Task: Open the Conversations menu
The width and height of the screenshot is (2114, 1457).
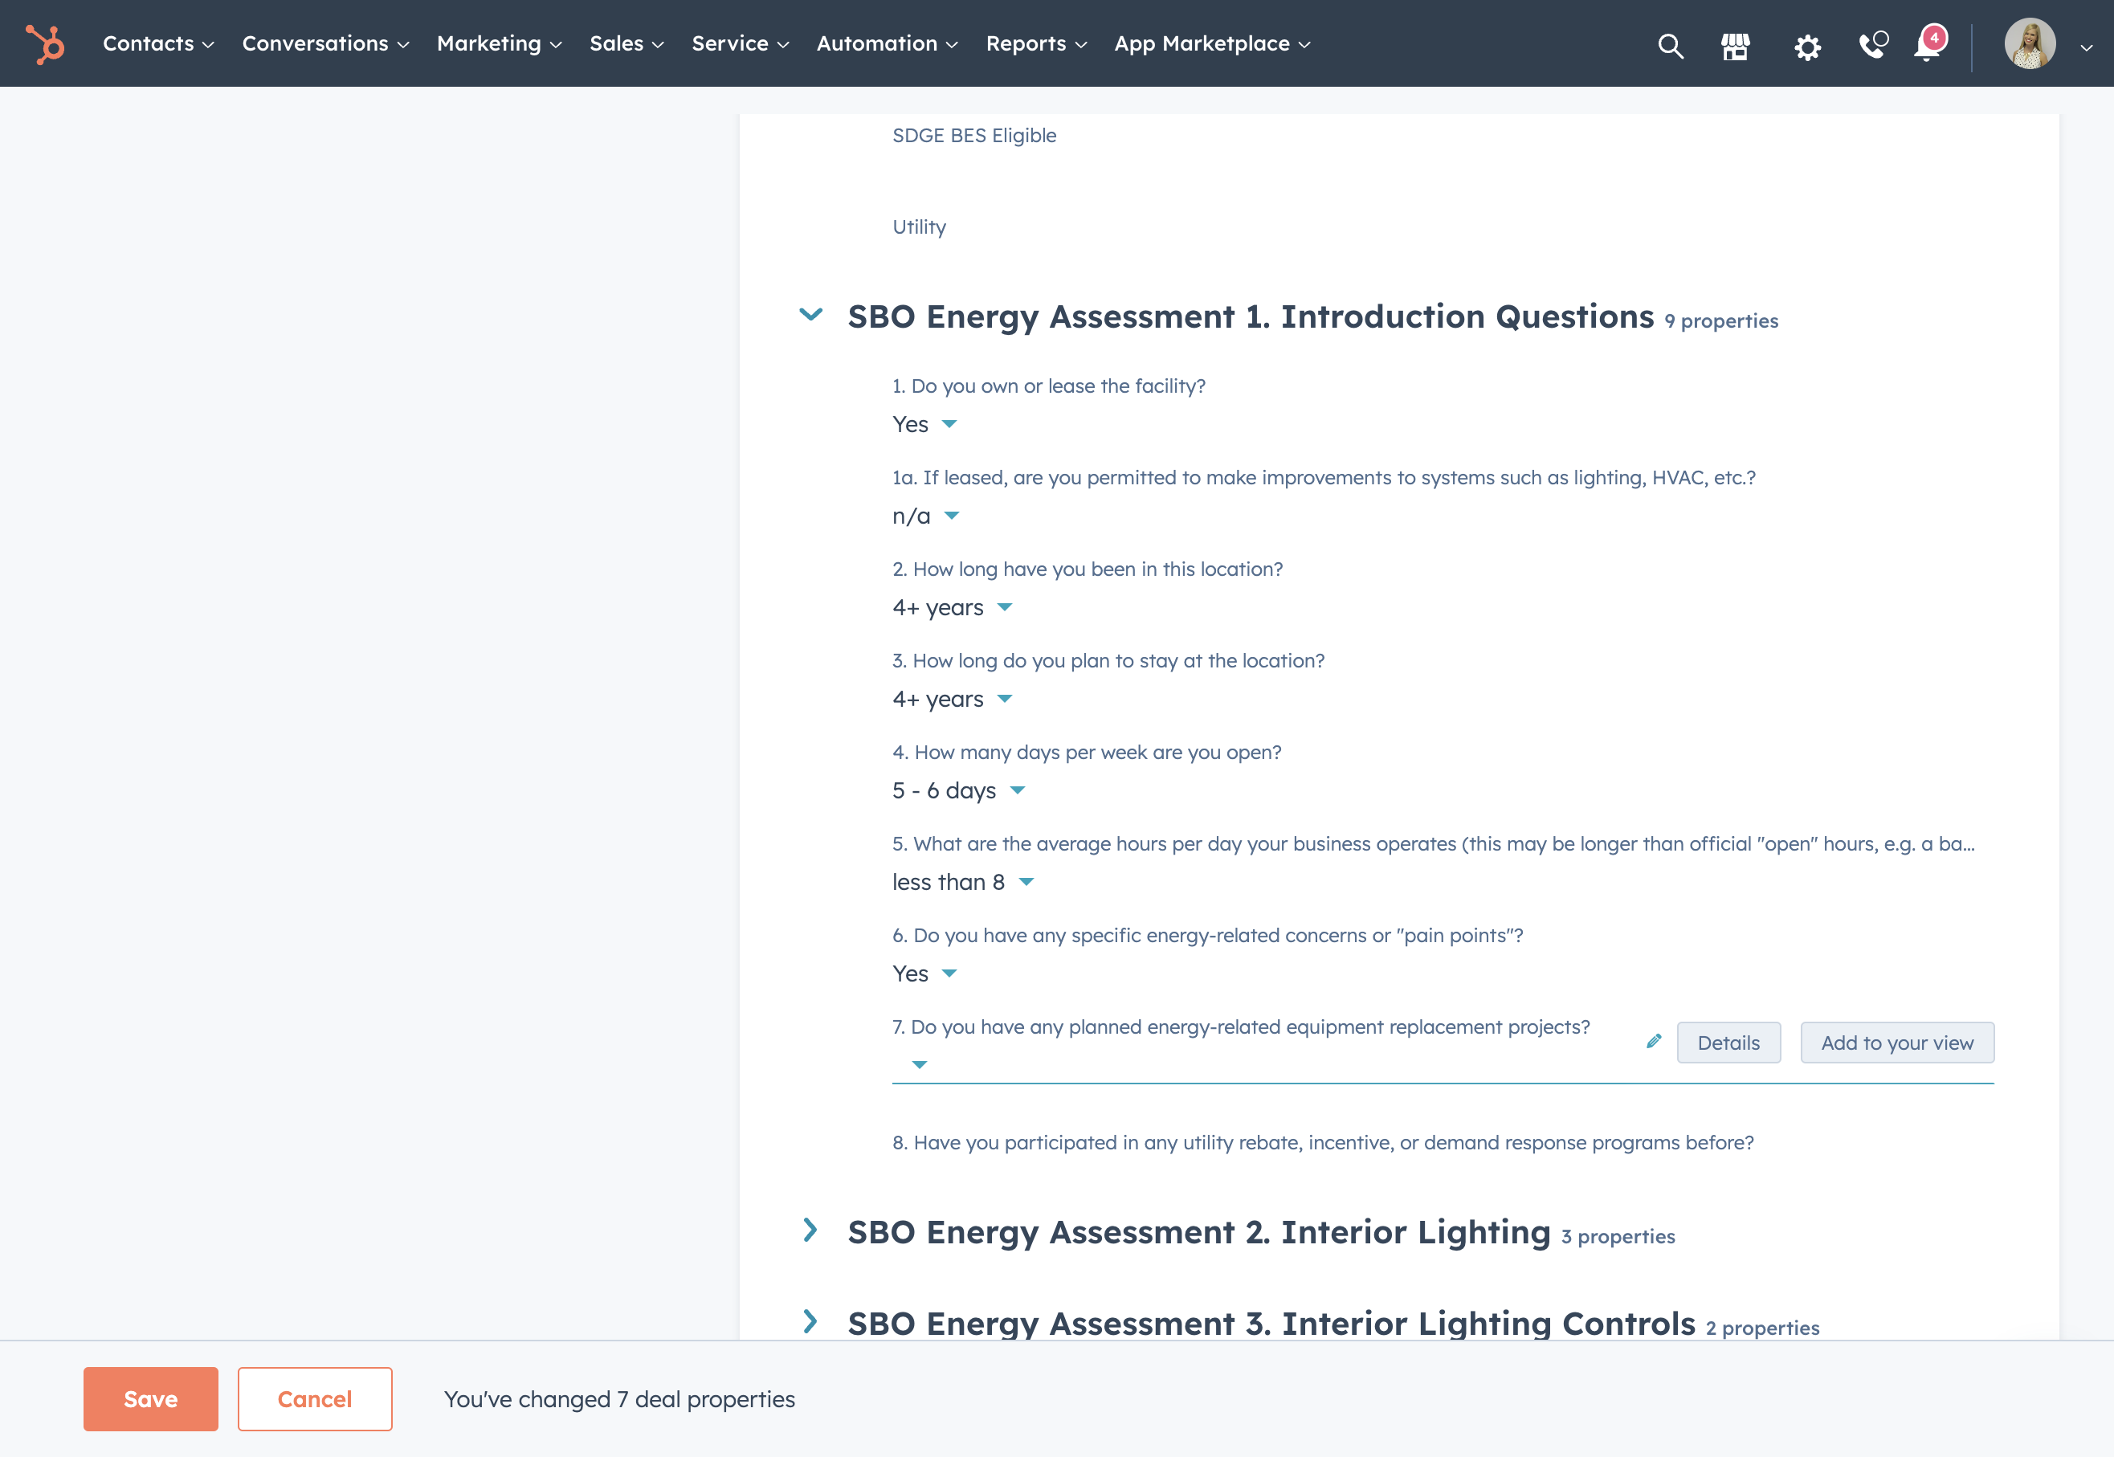Action: pyautogui.click(x=325, y=44)
